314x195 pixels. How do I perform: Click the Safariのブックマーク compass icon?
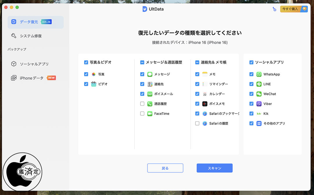pyautogui.click(x=205, y=114)
